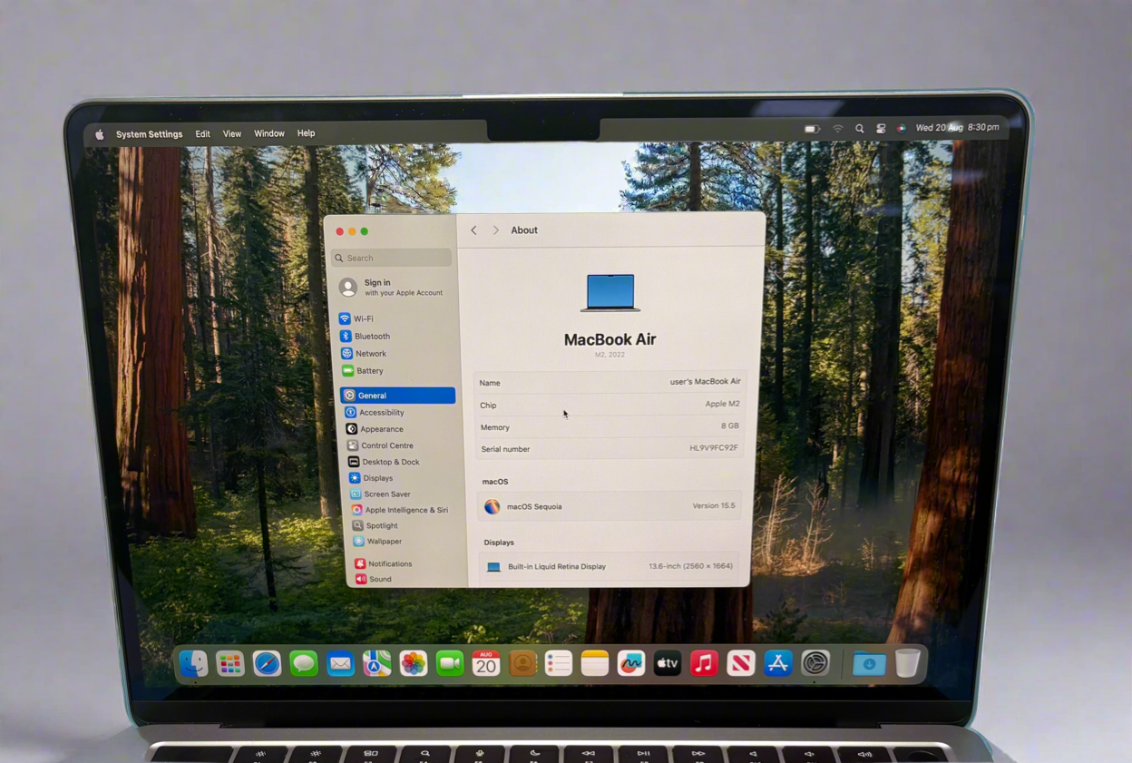Launch Mail from the Dock
Image resolution: width=1132 pixels, height=763 pixels.
pos(340,664)
